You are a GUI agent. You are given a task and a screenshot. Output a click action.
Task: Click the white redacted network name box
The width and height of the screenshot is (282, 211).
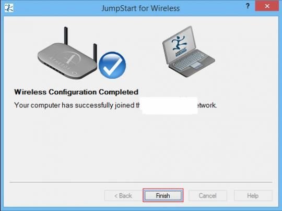pos(170,105)
